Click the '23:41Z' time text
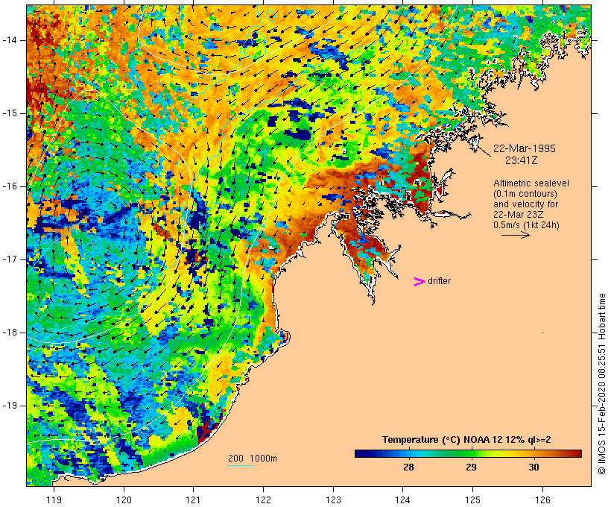The height and width of the screenshot is (507, 611). click(522, 160)
